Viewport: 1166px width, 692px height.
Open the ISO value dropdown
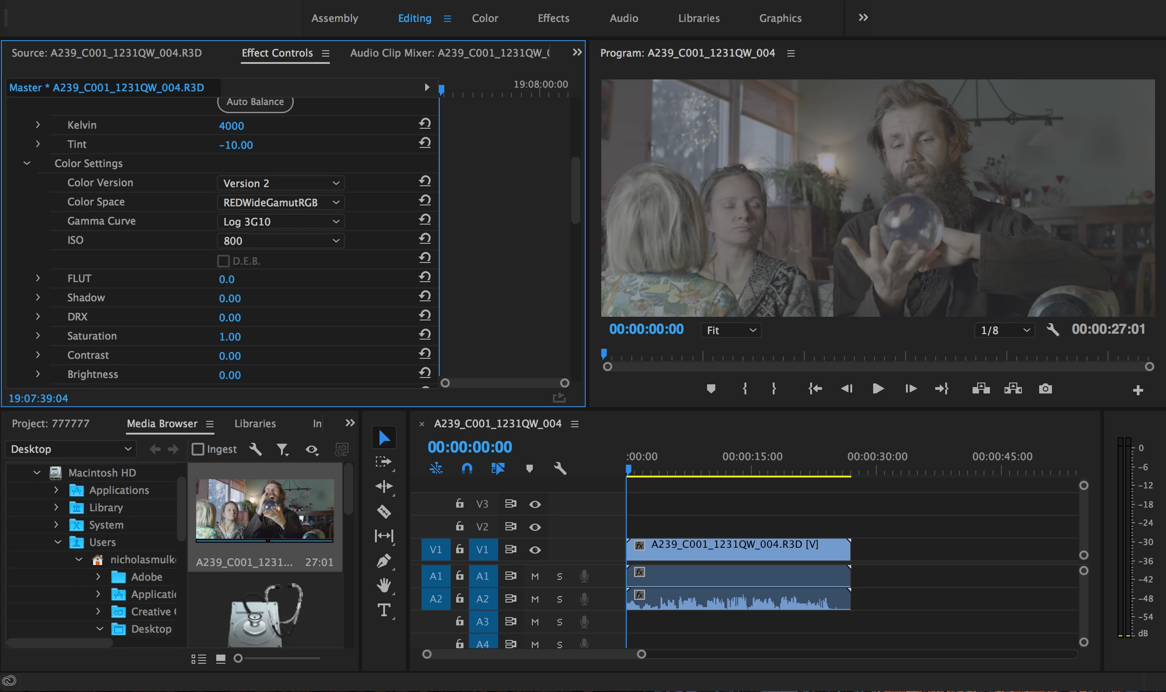click(281, 241)
